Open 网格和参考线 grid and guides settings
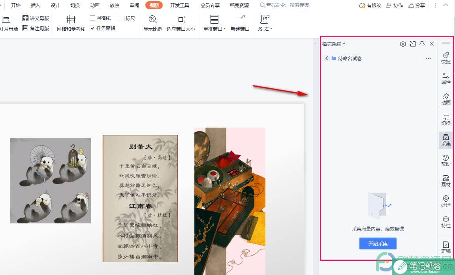 point(71,23)
